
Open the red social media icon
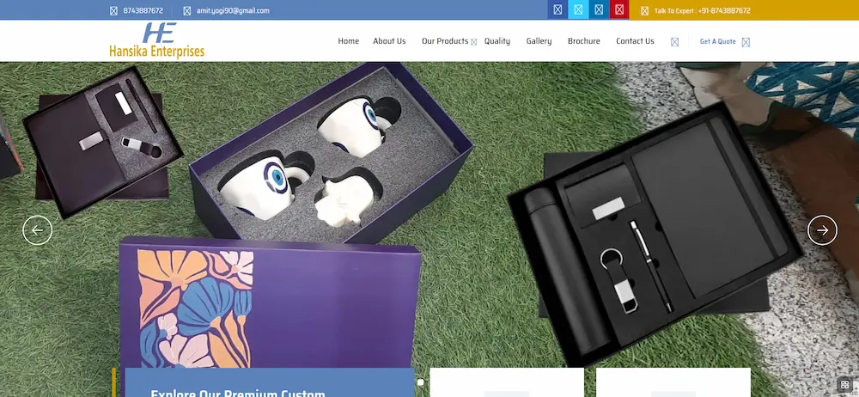coord(619,9)
